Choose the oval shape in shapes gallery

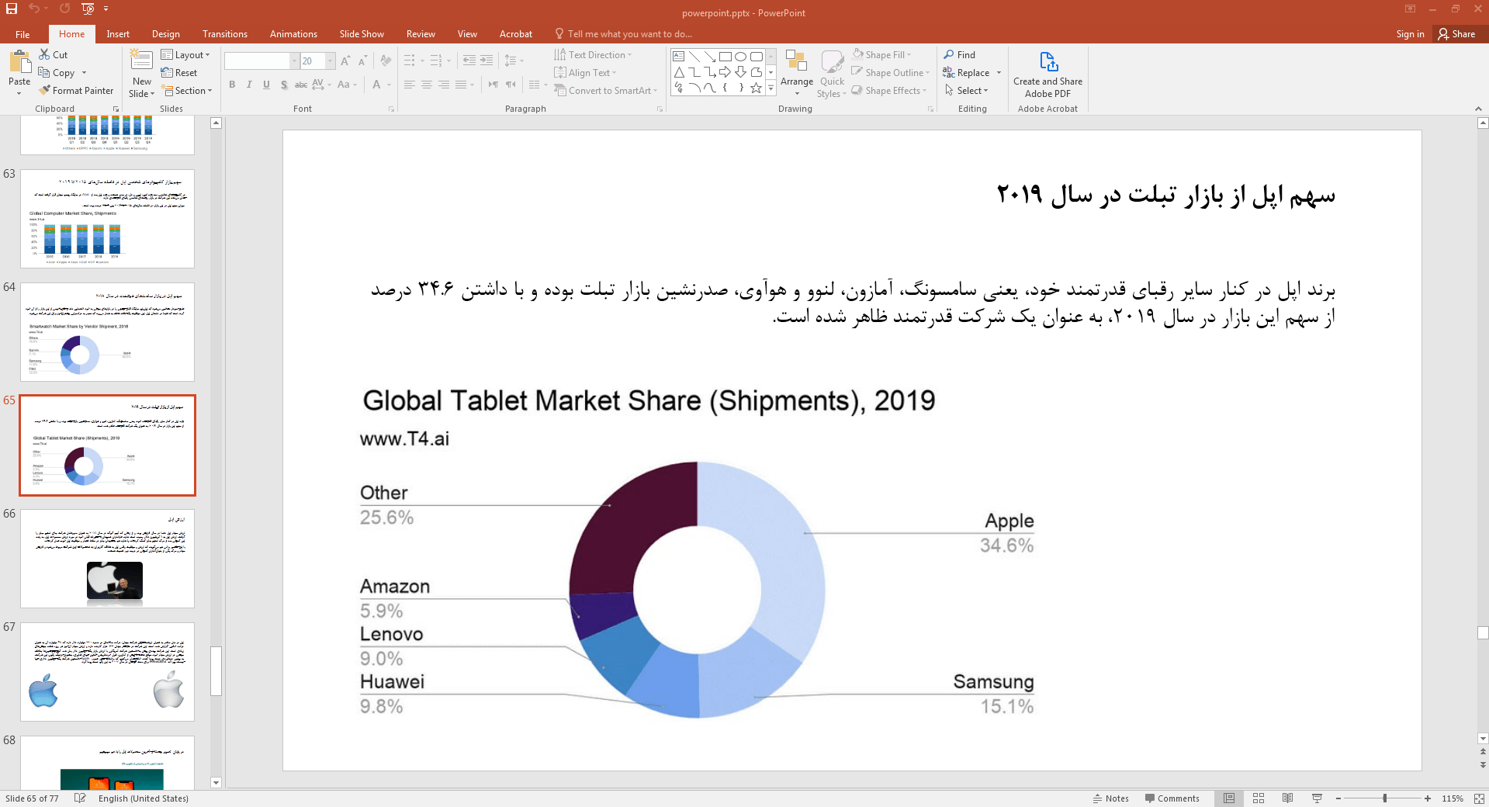pyautogui.click(x=741, y=56)
